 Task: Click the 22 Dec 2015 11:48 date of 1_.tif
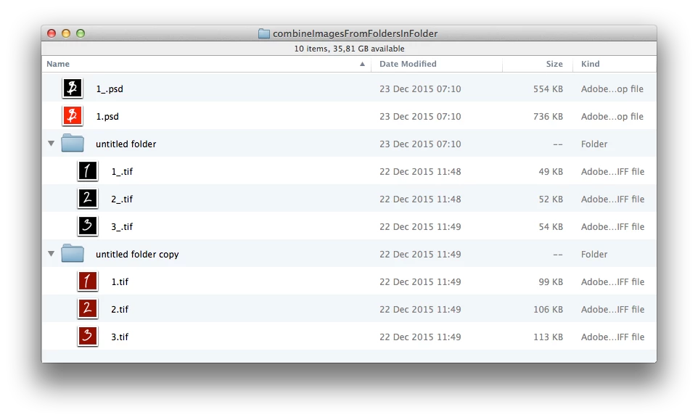point(420,171)
